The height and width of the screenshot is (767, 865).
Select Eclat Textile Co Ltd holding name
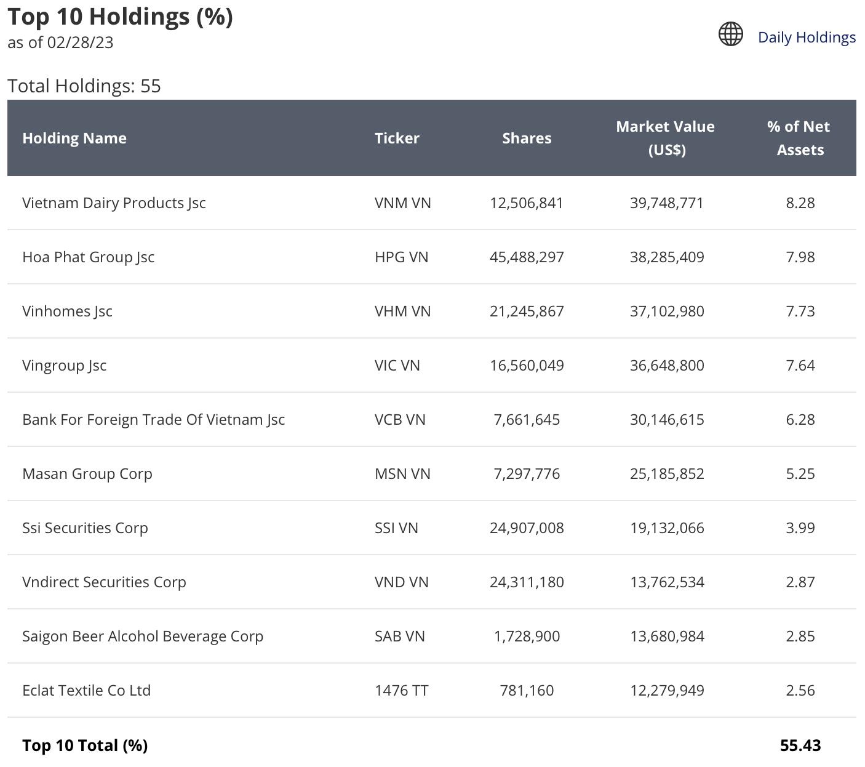(x=86, y=690)
